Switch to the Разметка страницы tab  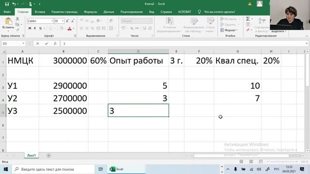coord(64,12)
